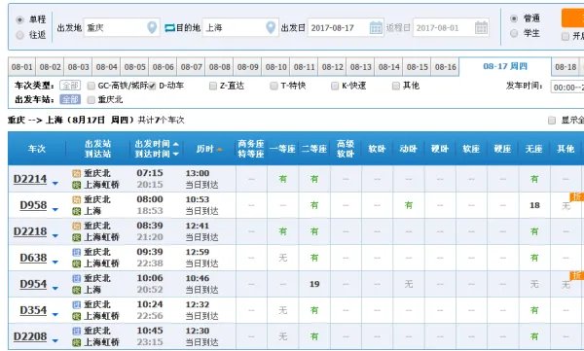Check the 其他 train type checkbox
Image resolution: width=584 pixels, height=351 pixels.
pos(395,86)
